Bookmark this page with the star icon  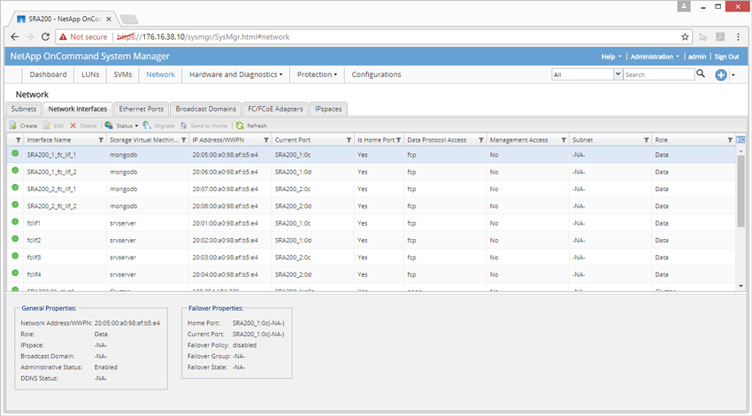[685, 37]
